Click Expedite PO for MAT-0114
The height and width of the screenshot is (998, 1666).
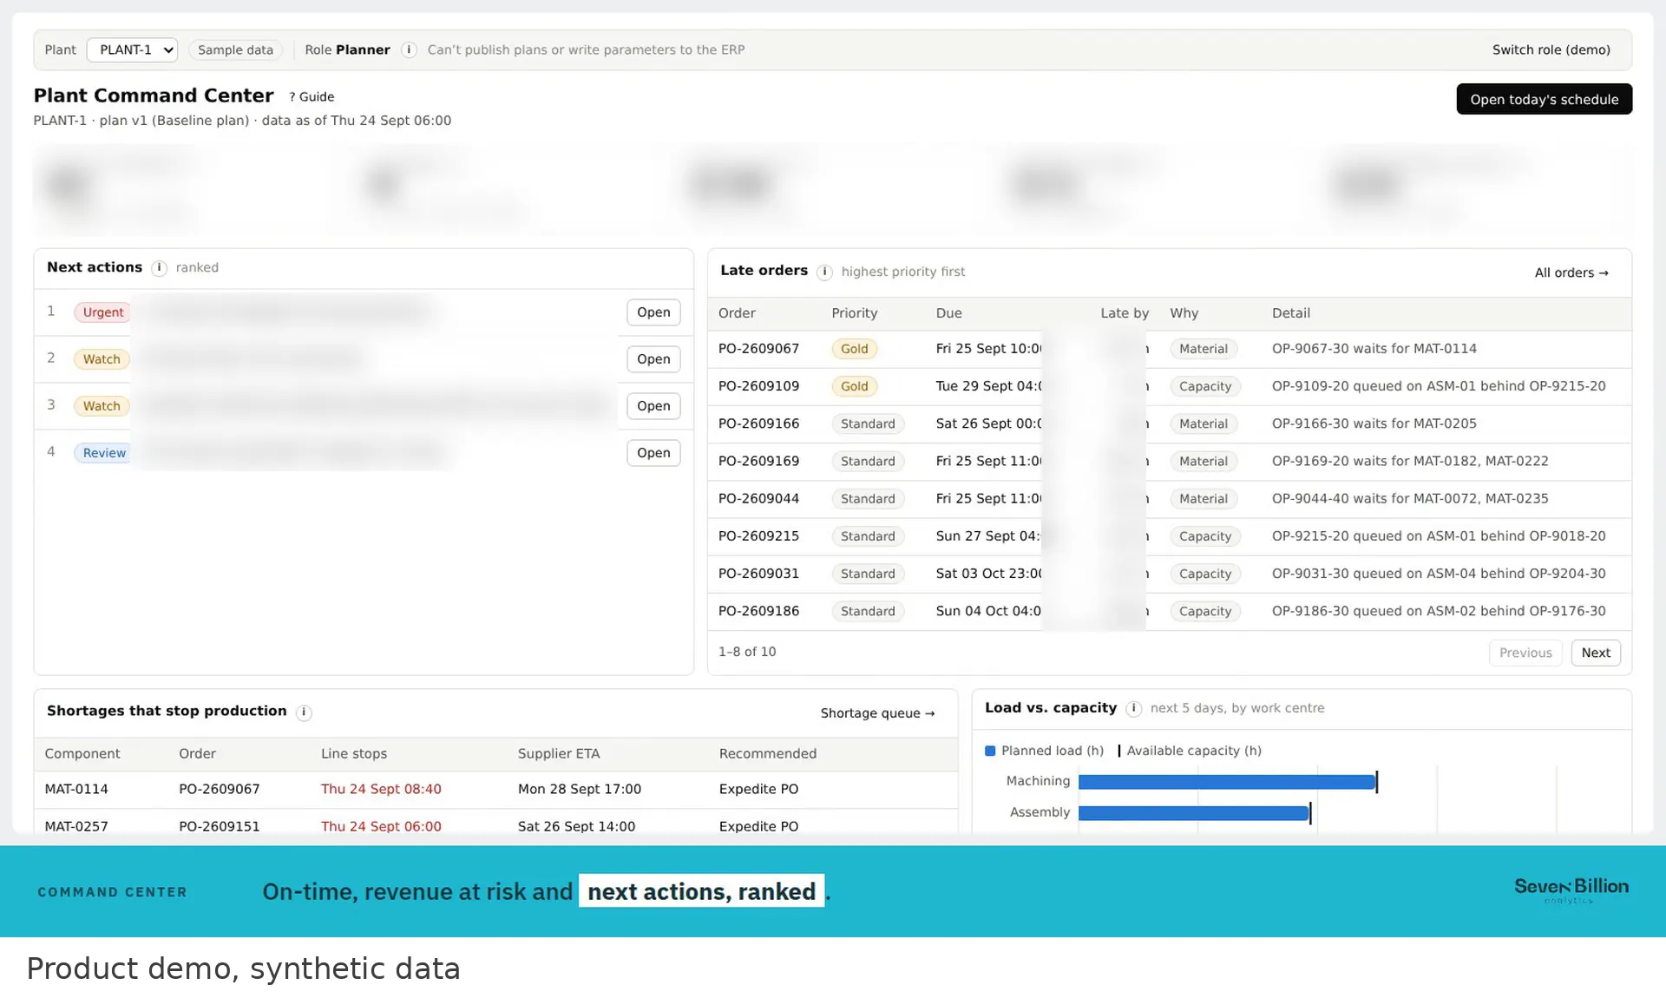758,789
